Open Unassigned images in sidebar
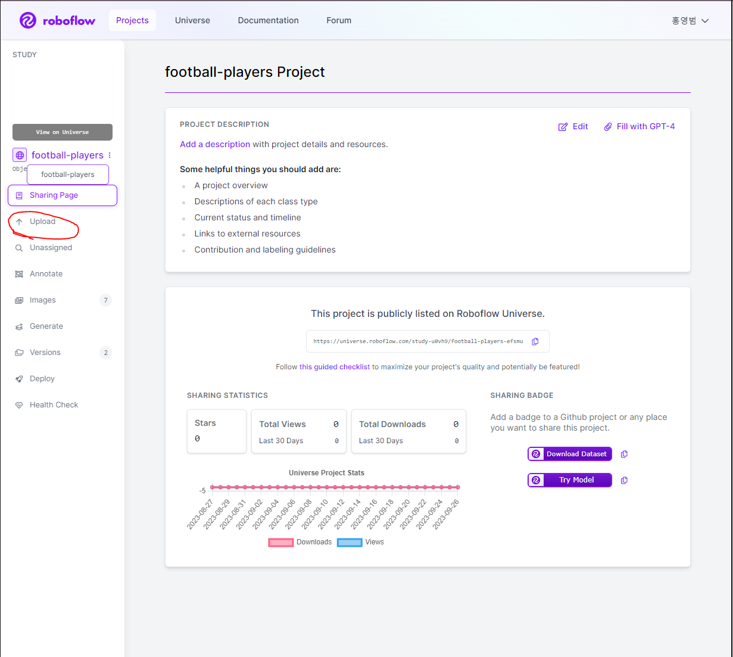The width and height of the screenshot is (733, 657). [x=51, y=248]
